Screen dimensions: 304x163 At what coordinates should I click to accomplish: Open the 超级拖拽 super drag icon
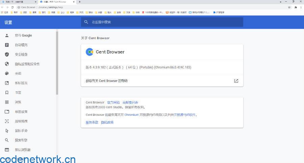7,121
